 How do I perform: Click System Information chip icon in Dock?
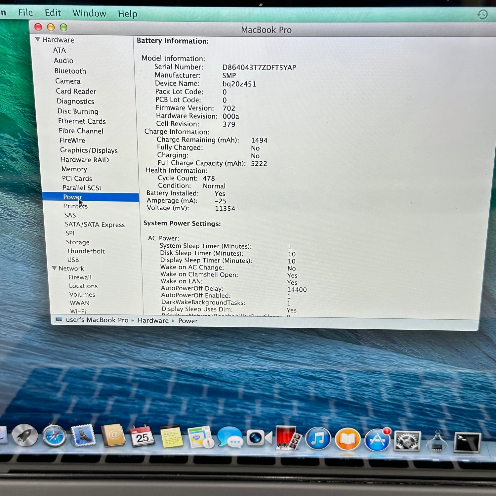[x=437, y=441]
